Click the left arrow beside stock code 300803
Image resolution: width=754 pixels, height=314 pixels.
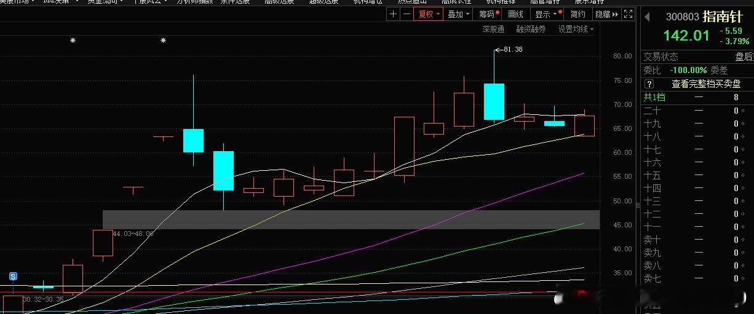click(x=647, y=17)
